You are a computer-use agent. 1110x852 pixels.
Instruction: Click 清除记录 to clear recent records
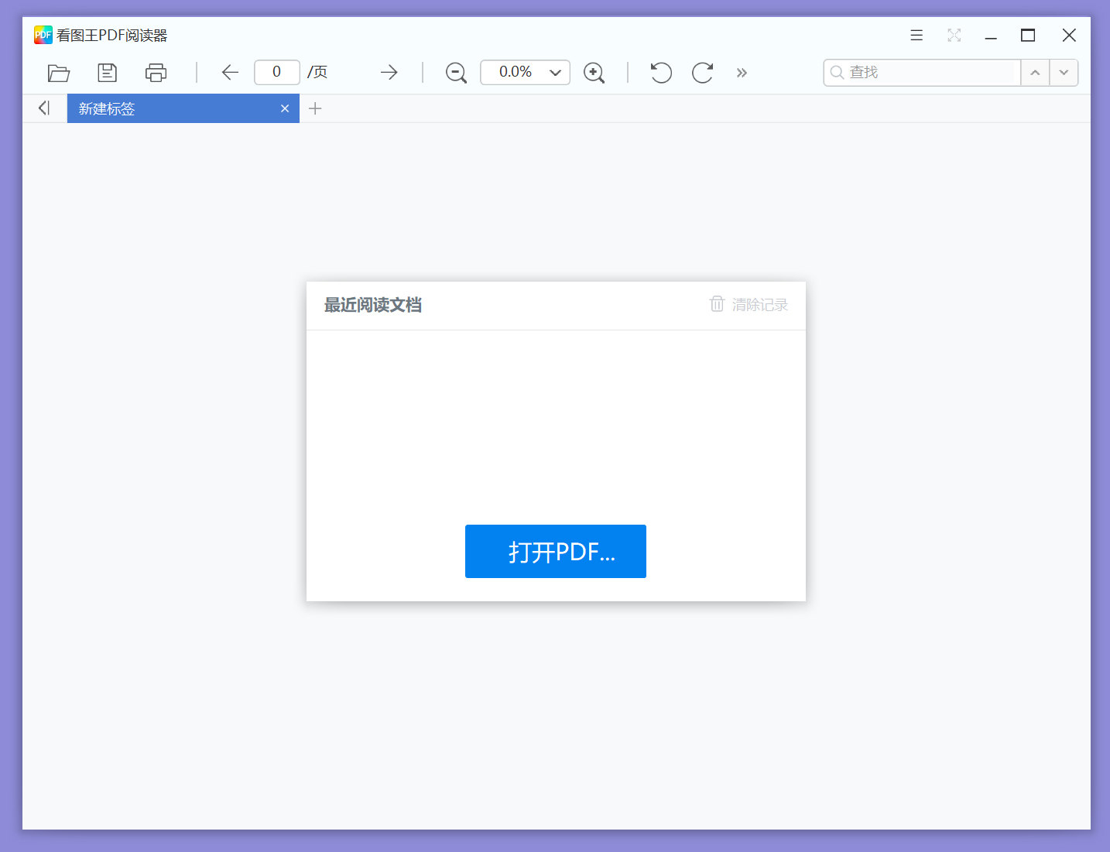pyautogui.click(x=749, y=305)
